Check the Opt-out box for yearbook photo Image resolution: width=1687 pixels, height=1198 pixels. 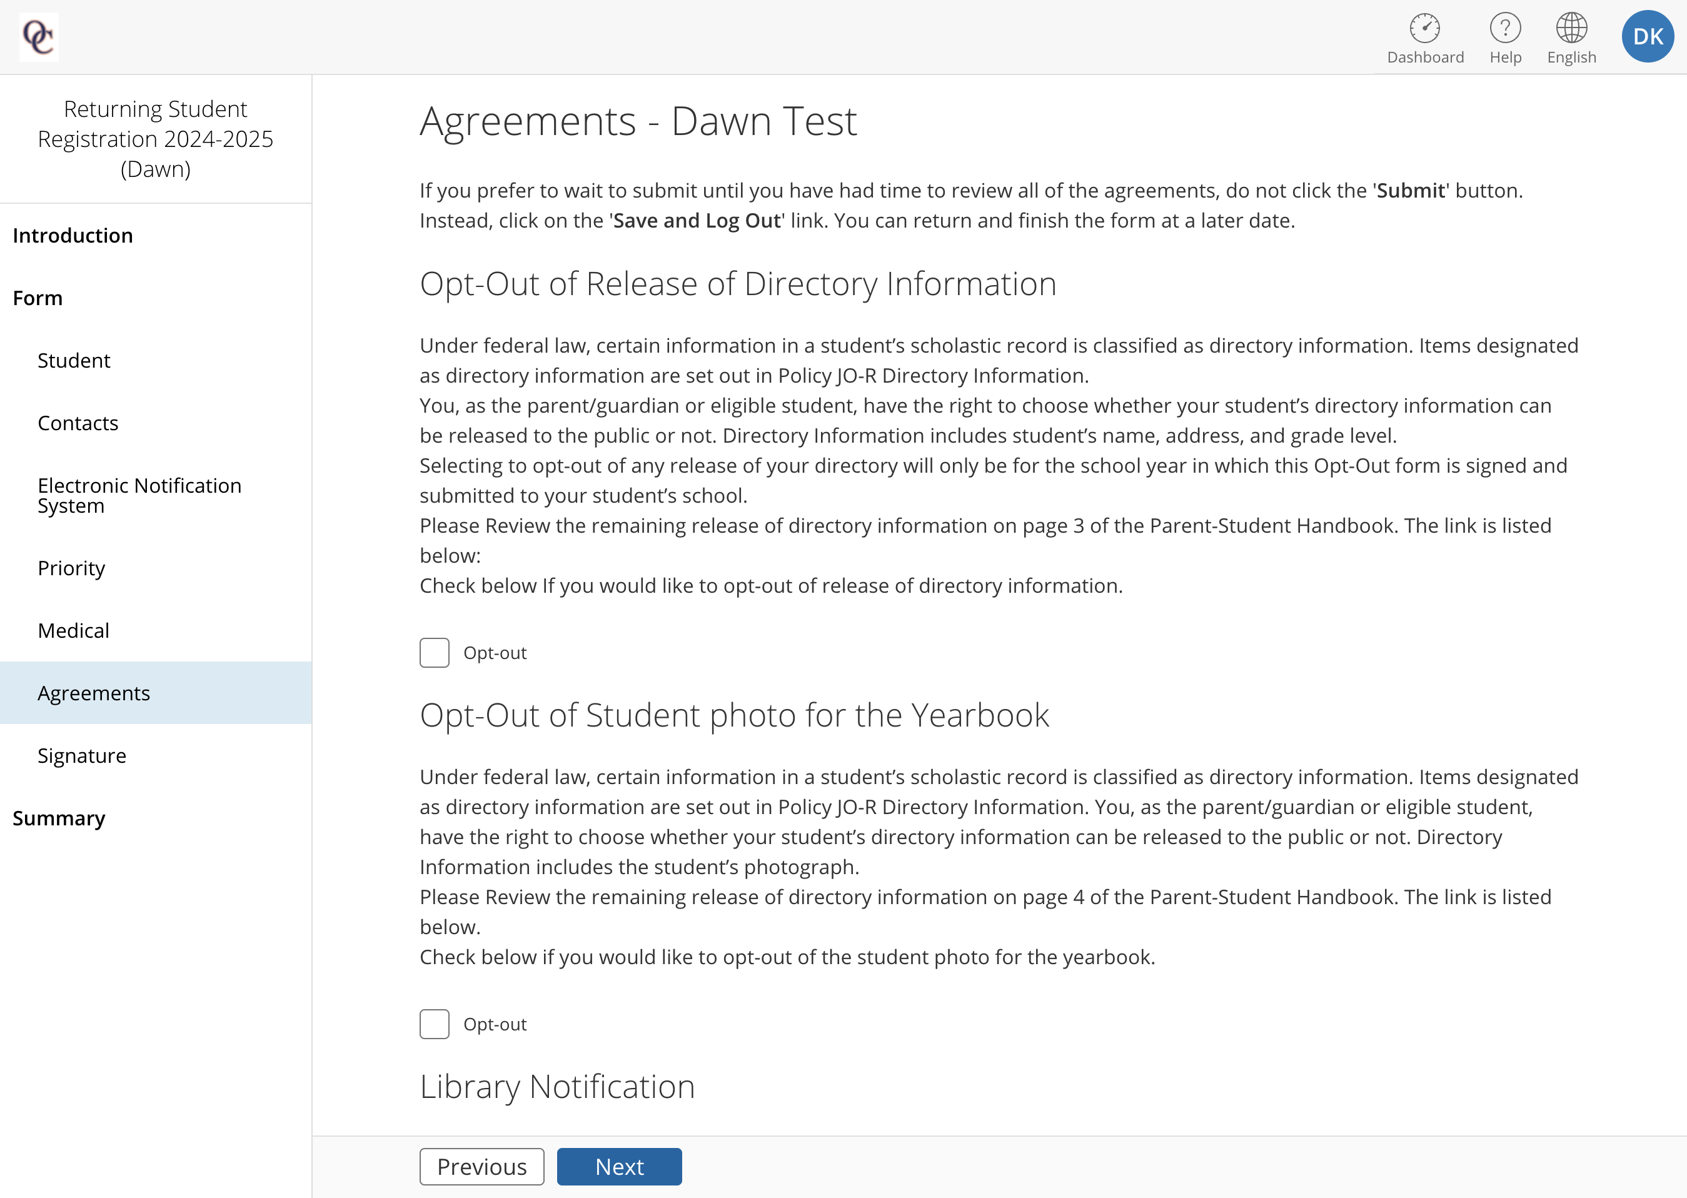pos(435,1024)
